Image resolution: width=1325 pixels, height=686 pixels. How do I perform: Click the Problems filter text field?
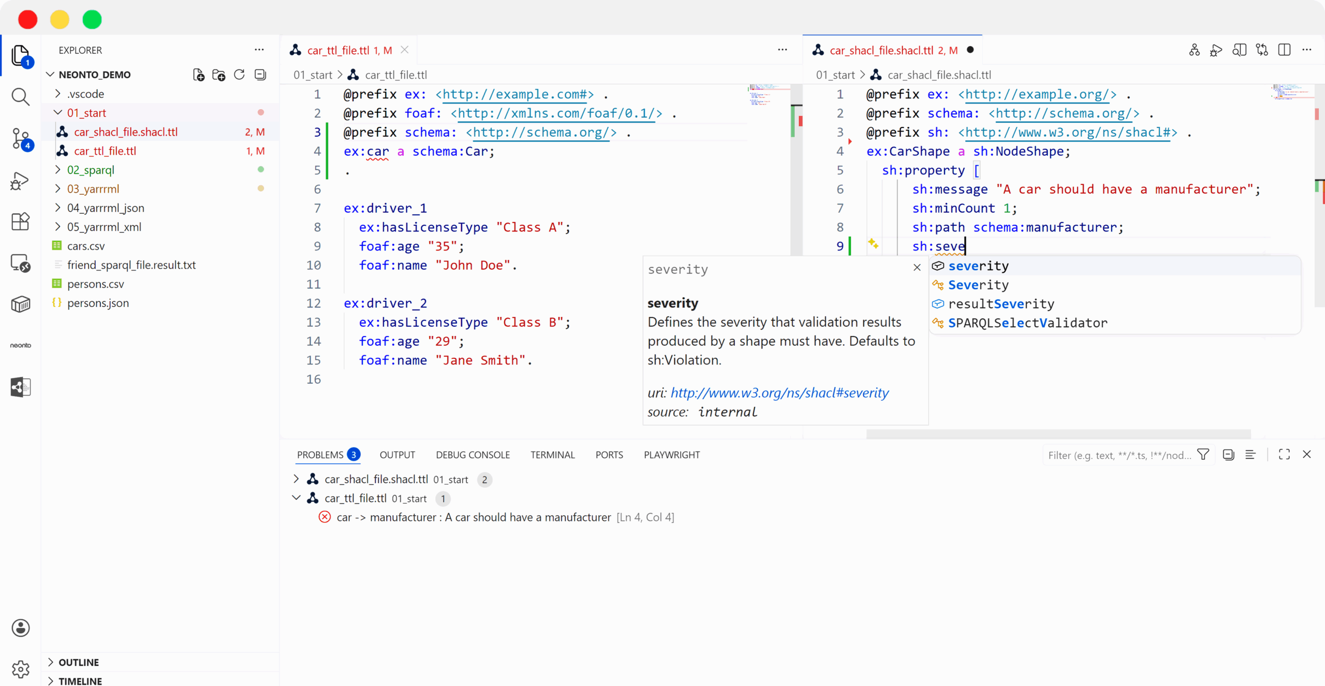(x=1118, y=455)
